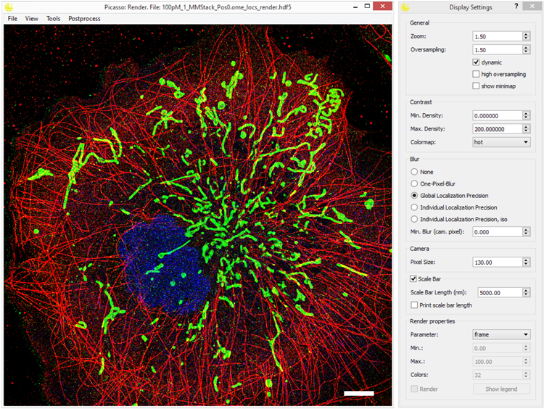Click the white scale bar in the image
This screenshot has height=409, width=544.
(x=359, y=393)
